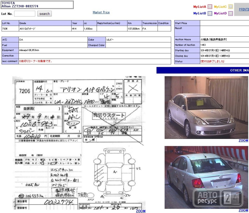Open ZOOM link under rear car photo
The width and height of the screenshot is (249, 213).
[243, 211]
